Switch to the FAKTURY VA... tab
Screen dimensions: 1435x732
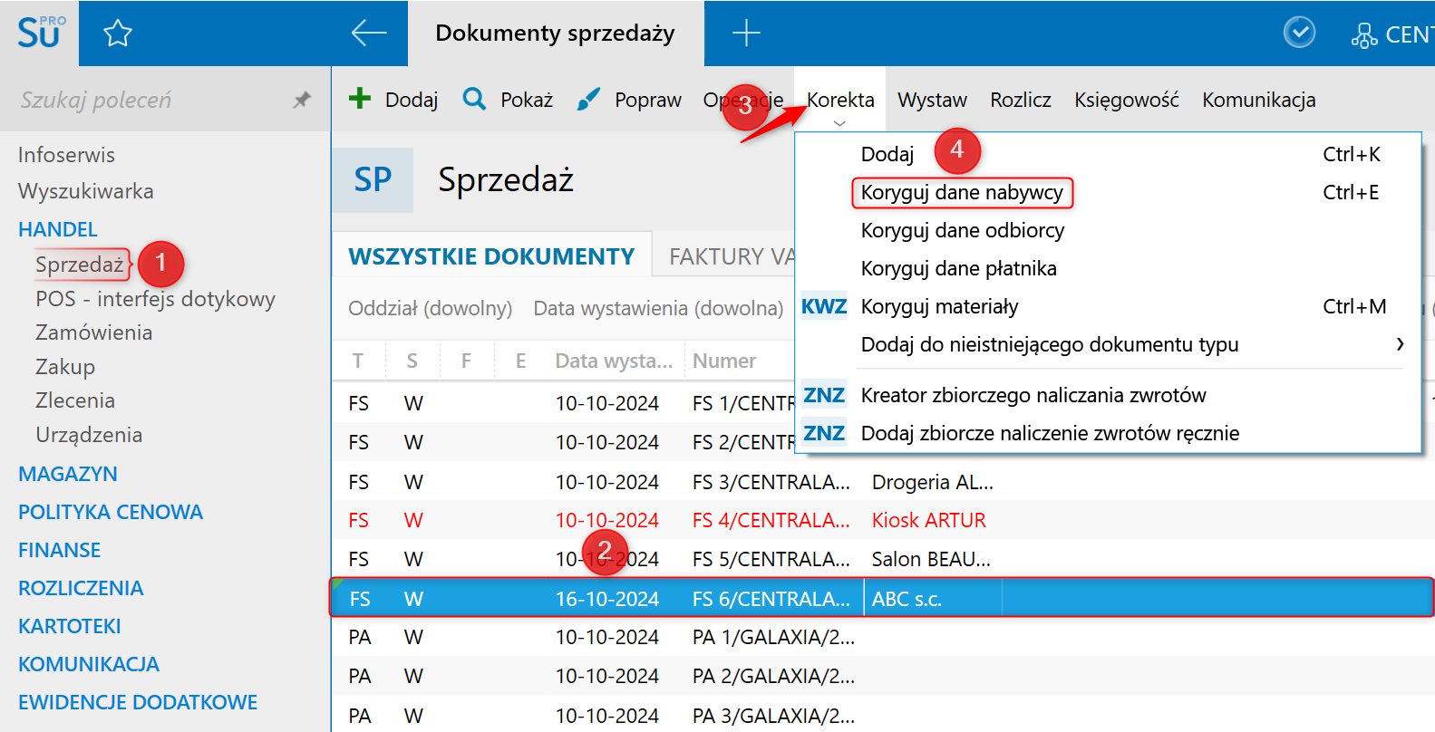click(x=732, y=256)
